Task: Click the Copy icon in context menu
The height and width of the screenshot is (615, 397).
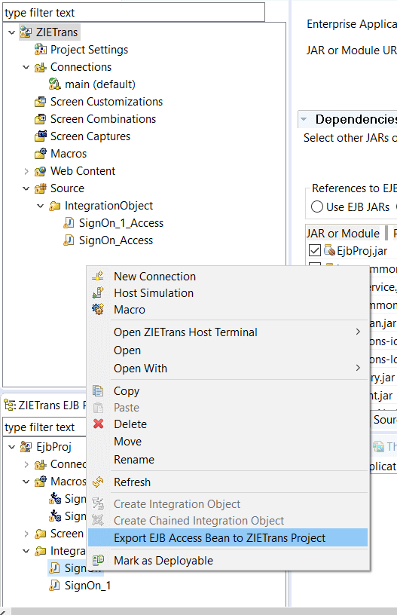Action: pyautogui.click(x=98, y=390)
